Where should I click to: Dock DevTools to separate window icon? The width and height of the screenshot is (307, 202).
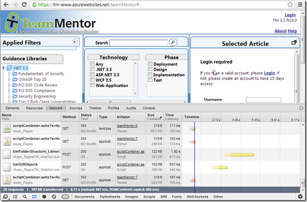click(6, 197)
